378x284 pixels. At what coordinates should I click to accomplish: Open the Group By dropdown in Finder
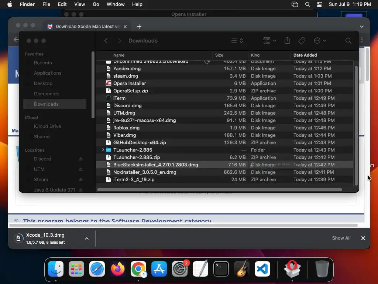269,41
